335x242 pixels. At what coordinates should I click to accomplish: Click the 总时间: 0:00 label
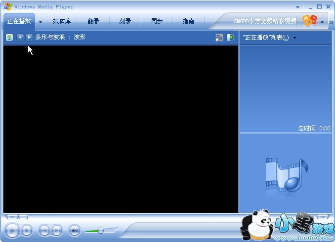(314, 128)
